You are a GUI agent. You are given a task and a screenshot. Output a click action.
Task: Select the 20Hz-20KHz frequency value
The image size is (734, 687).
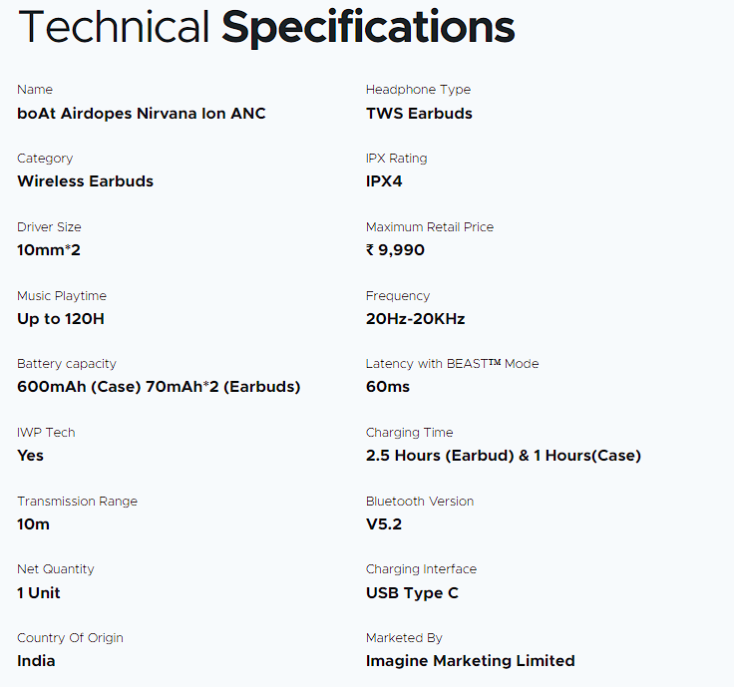coord(415,319)
